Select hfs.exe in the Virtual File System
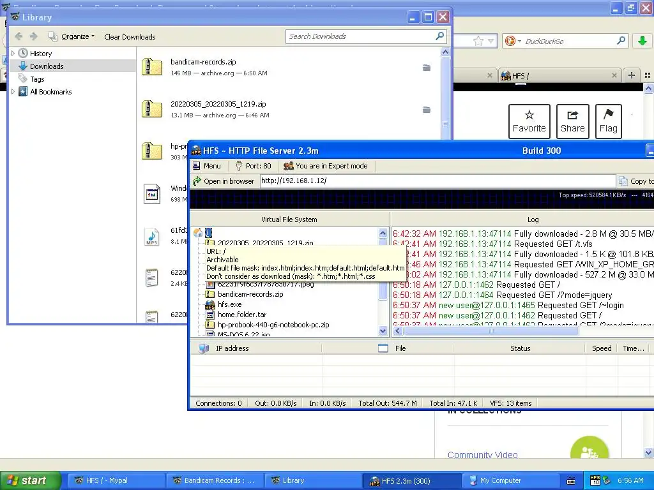 pyautogui.click(x=229, y=304)
